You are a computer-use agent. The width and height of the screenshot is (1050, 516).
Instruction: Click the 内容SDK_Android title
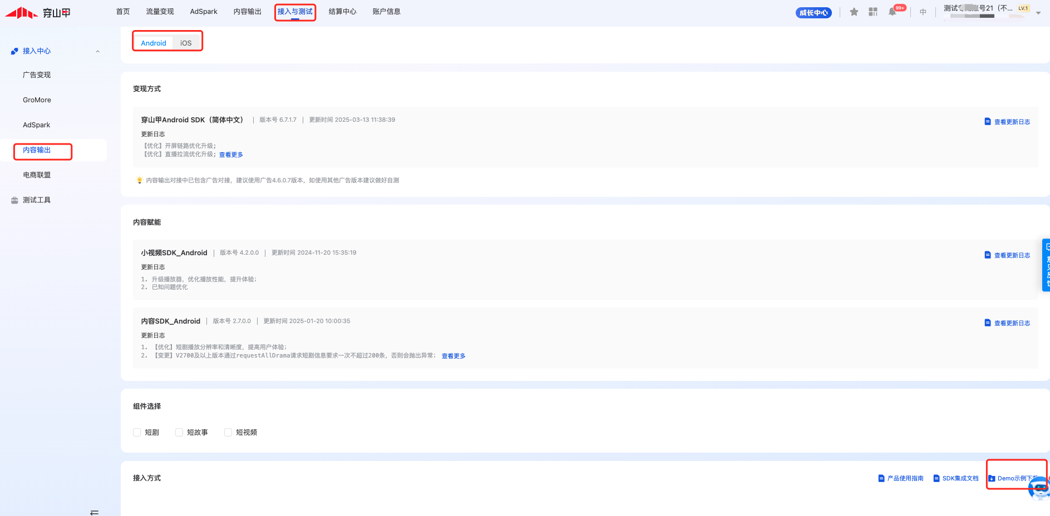coord(170,321)
